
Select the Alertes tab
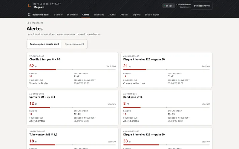pos(85,15)
